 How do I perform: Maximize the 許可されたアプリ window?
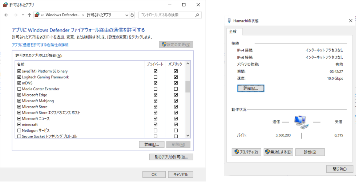click(x=184, y=5)
